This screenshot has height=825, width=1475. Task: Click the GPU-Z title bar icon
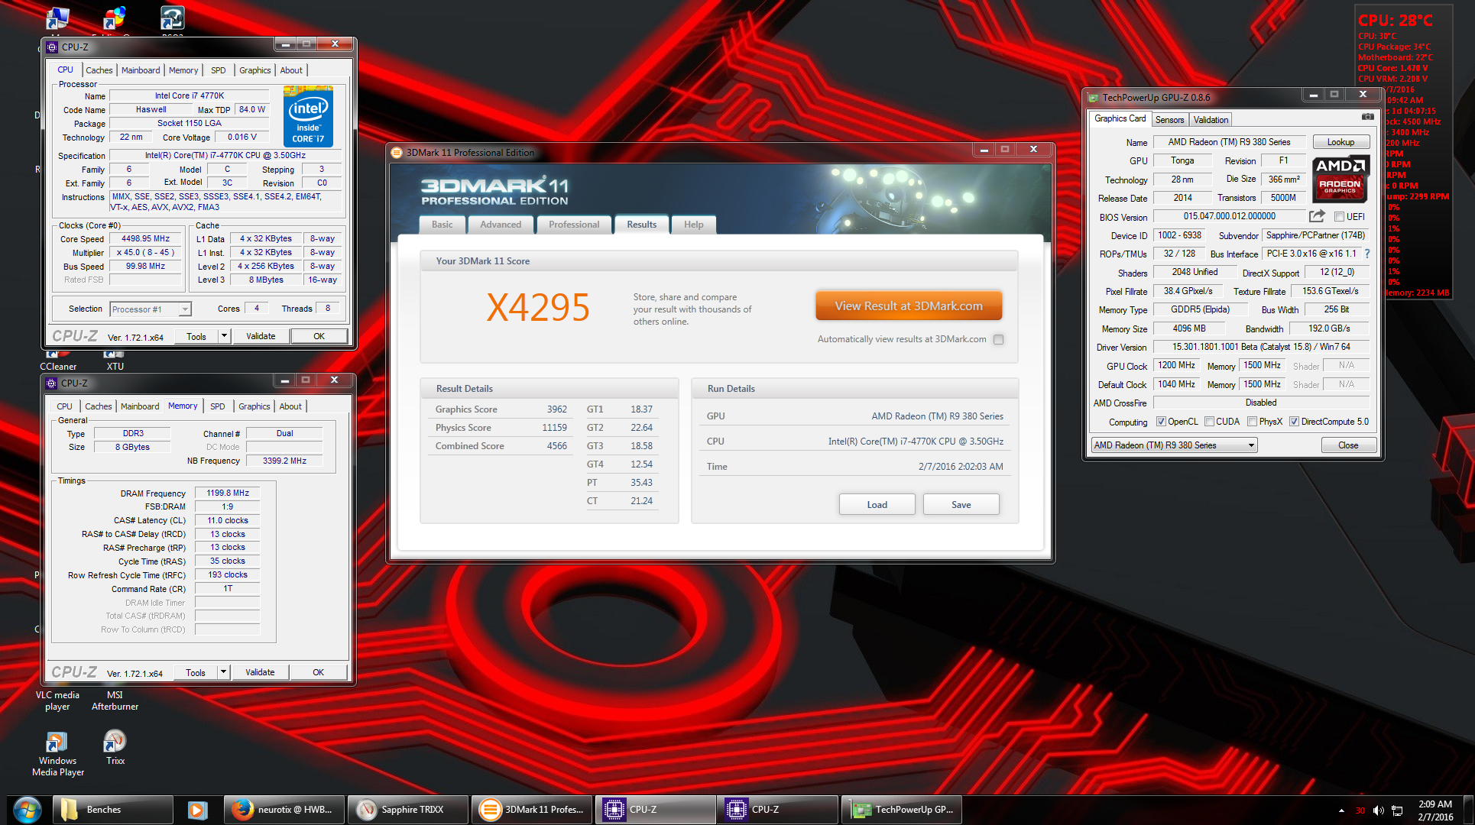1093,97
